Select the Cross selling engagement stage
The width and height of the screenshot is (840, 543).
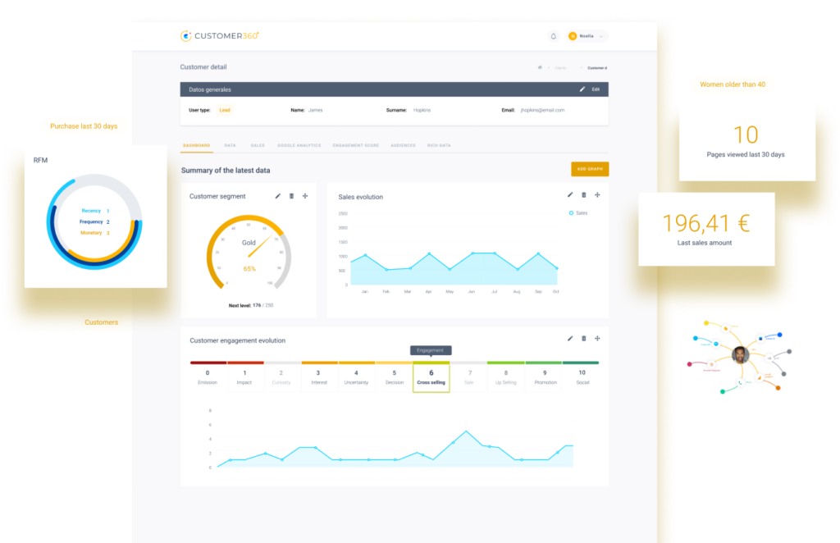point(431,377)
